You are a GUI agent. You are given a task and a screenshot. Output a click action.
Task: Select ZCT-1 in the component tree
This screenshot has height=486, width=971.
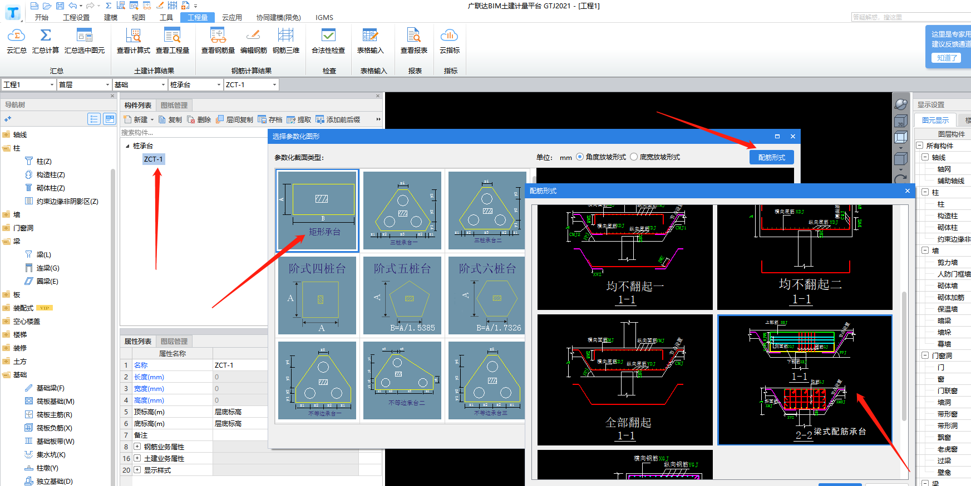[x=154, y=159]
